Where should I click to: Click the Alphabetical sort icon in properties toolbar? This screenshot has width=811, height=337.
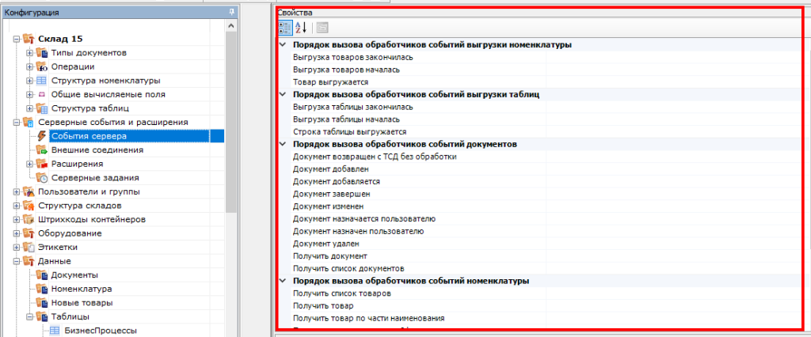point(301,28)
